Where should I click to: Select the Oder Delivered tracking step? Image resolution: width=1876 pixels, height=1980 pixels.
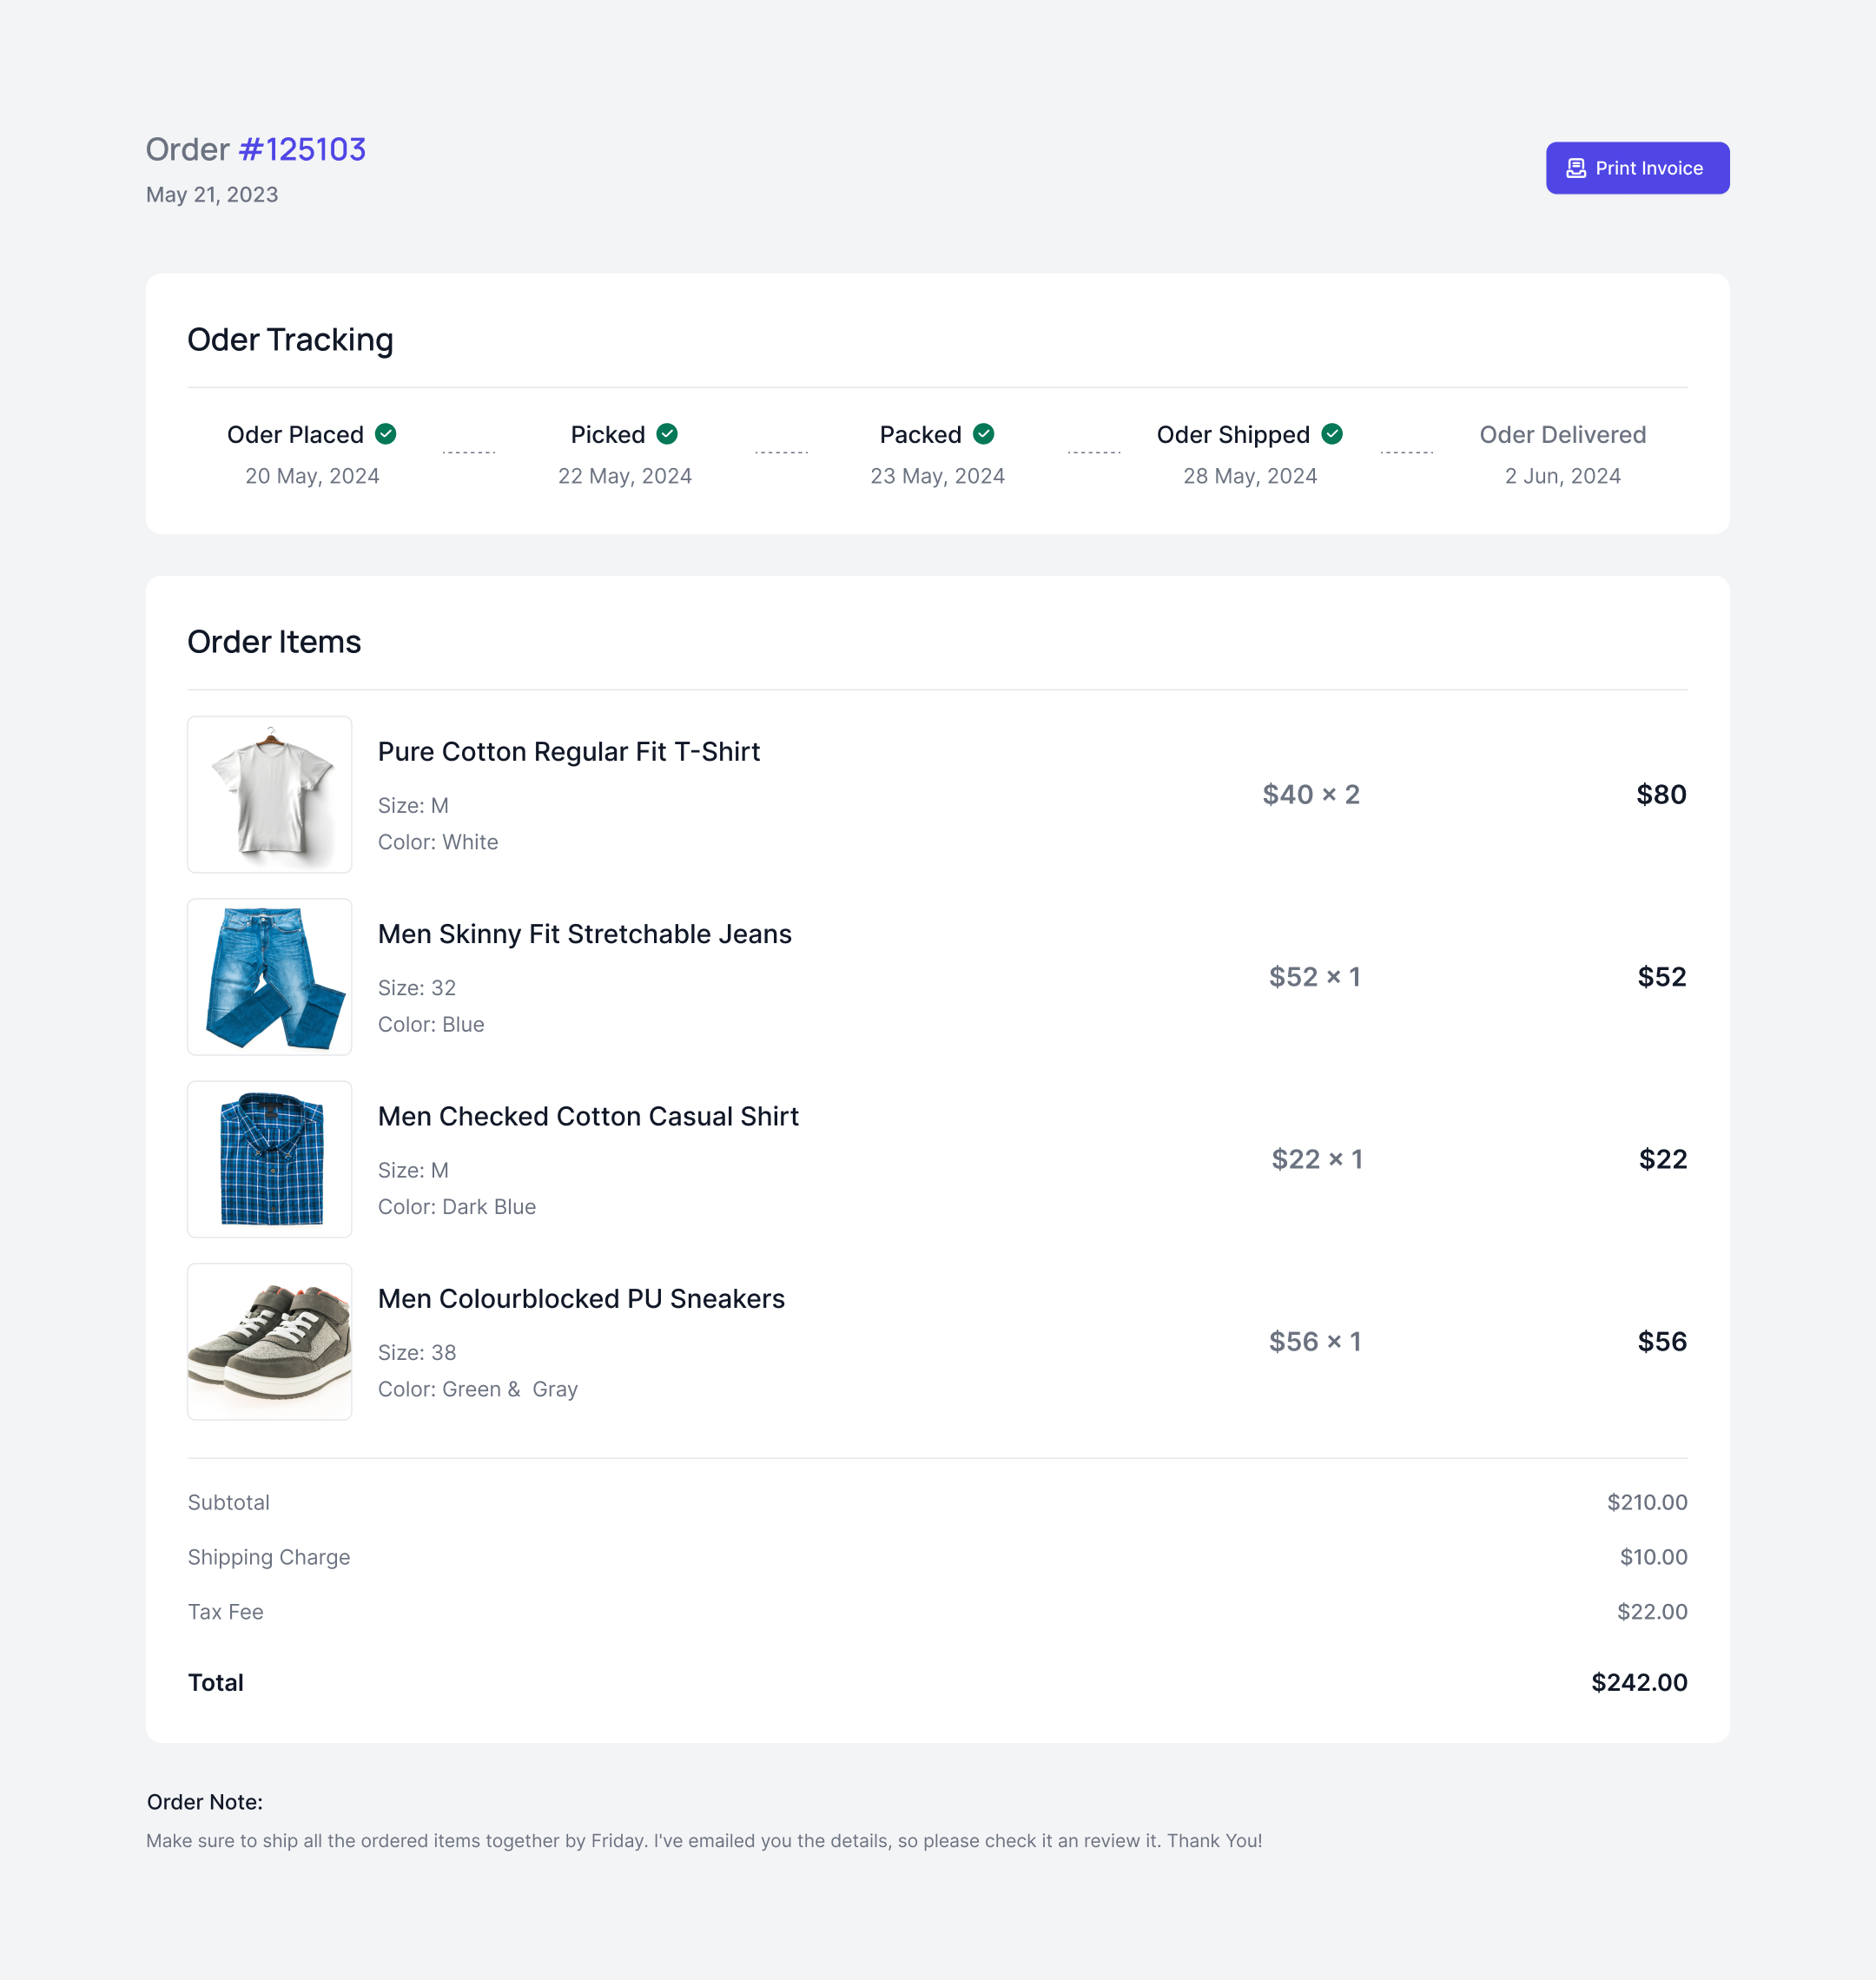(1562, 435)
